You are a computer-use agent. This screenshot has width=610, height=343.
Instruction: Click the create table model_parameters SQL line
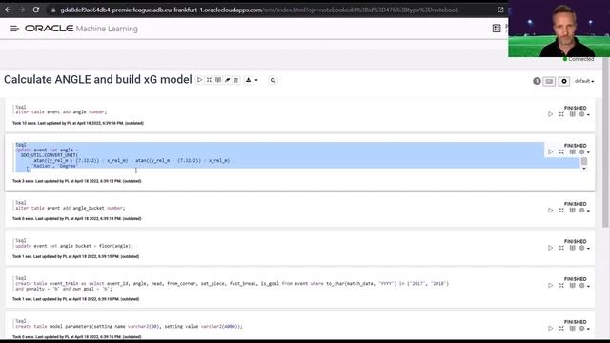129,326
